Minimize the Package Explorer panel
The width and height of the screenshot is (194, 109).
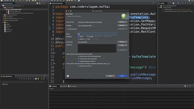[45, 3]
